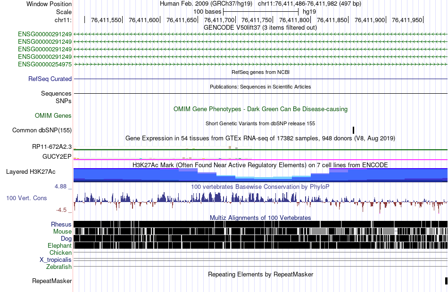Screen dimensions: 448x292
Task: Click the RepeatMasker track label
Action: [x=52, y=281]
